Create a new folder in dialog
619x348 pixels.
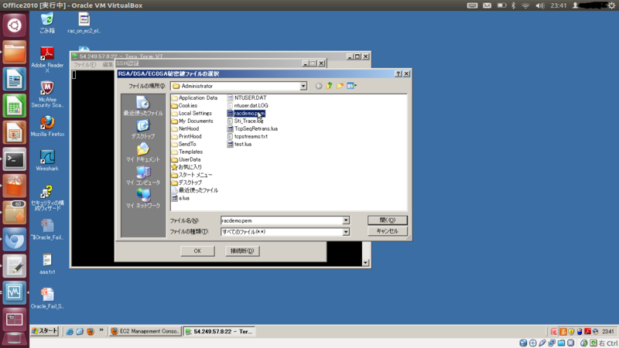340,86
